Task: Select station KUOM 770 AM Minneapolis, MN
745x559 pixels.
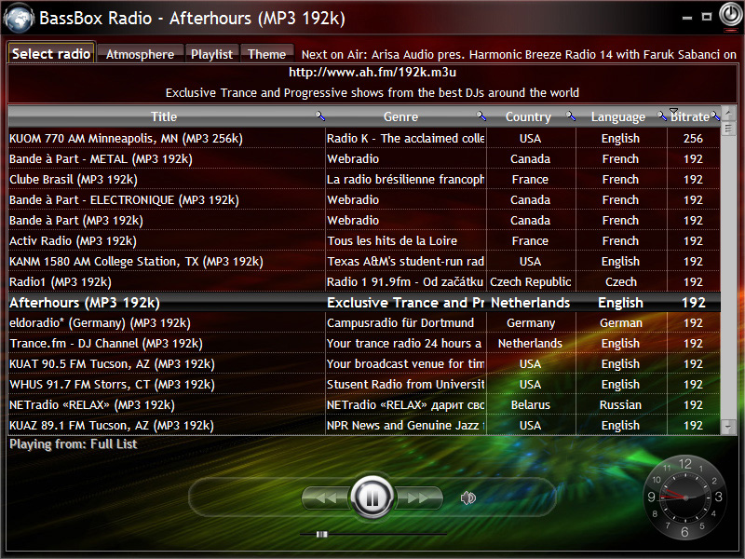Action: click(x=126, y=138)
